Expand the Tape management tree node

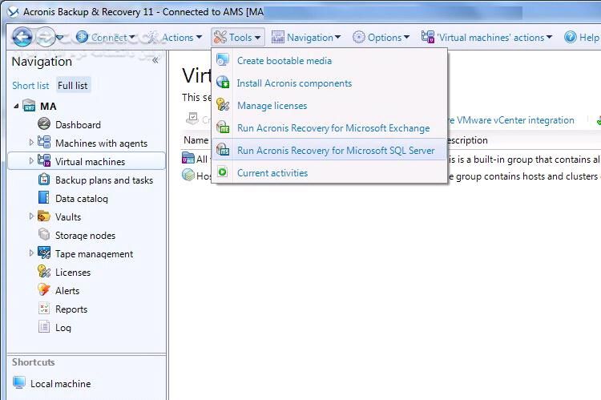click(32, 253)
